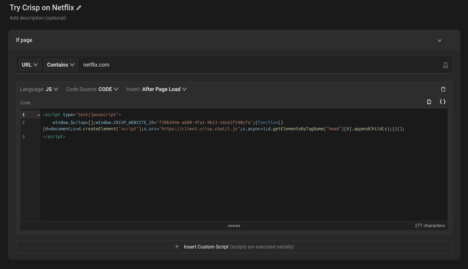Image resolution: width=468 pixels, height=269 pixels.
Task: Copy the code using the document icon
Action: [429, 102]
